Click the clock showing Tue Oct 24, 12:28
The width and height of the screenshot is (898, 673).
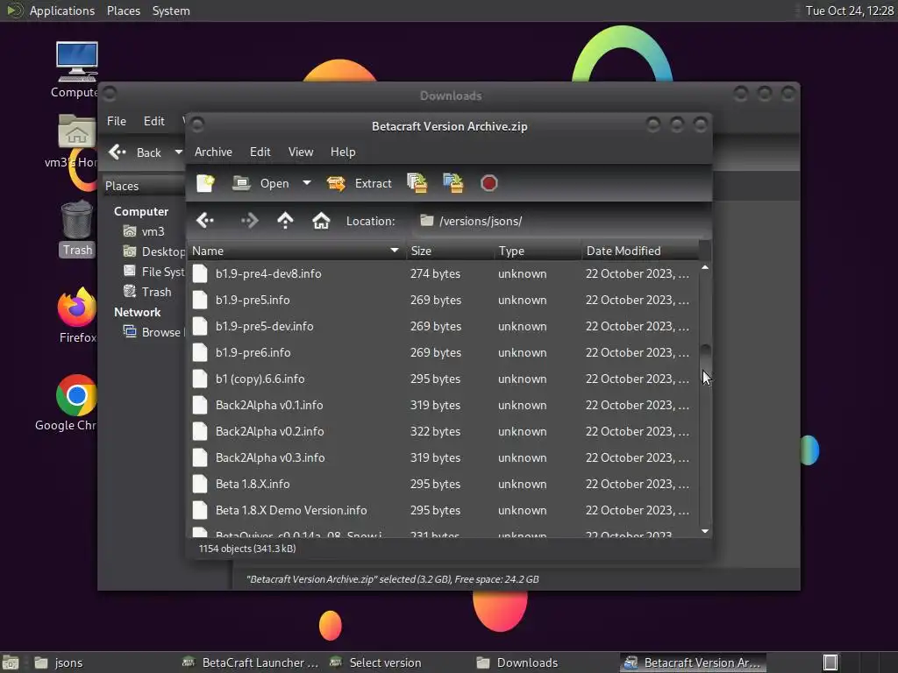(x=849, y=11)
